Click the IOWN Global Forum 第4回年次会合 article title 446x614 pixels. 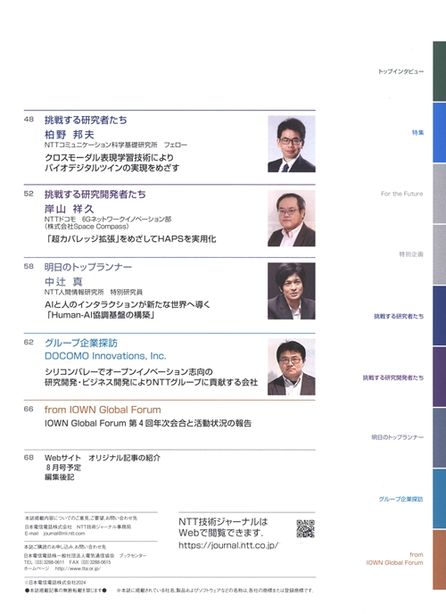coord(148,423)
